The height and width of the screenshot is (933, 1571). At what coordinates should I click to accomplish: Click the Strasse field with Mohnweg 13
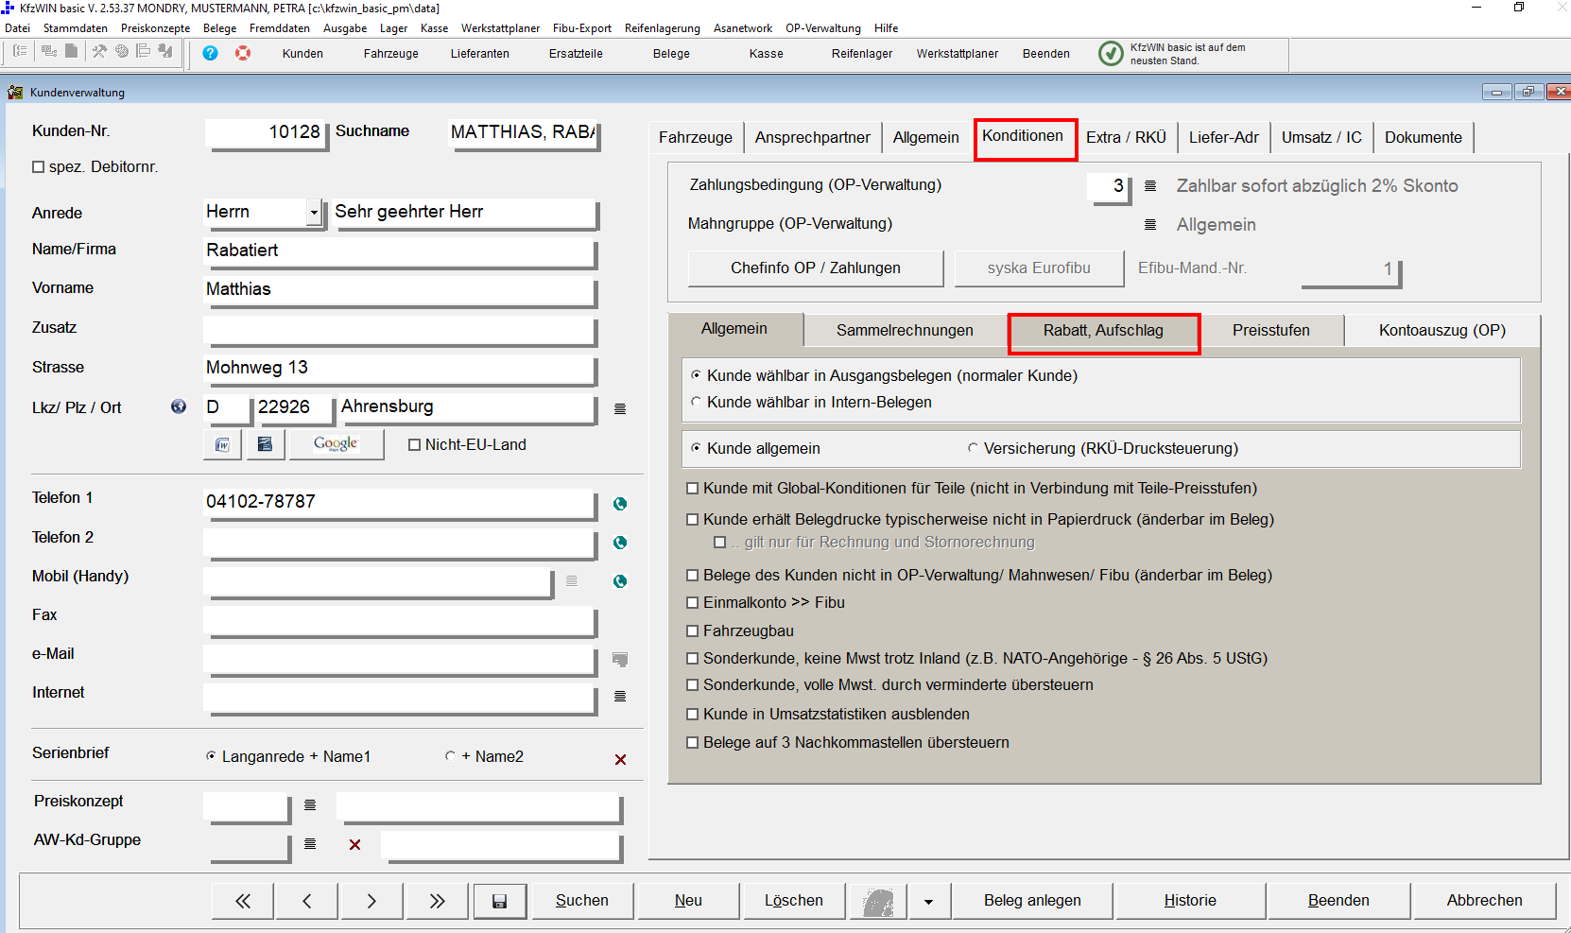[x=401, y=369]
